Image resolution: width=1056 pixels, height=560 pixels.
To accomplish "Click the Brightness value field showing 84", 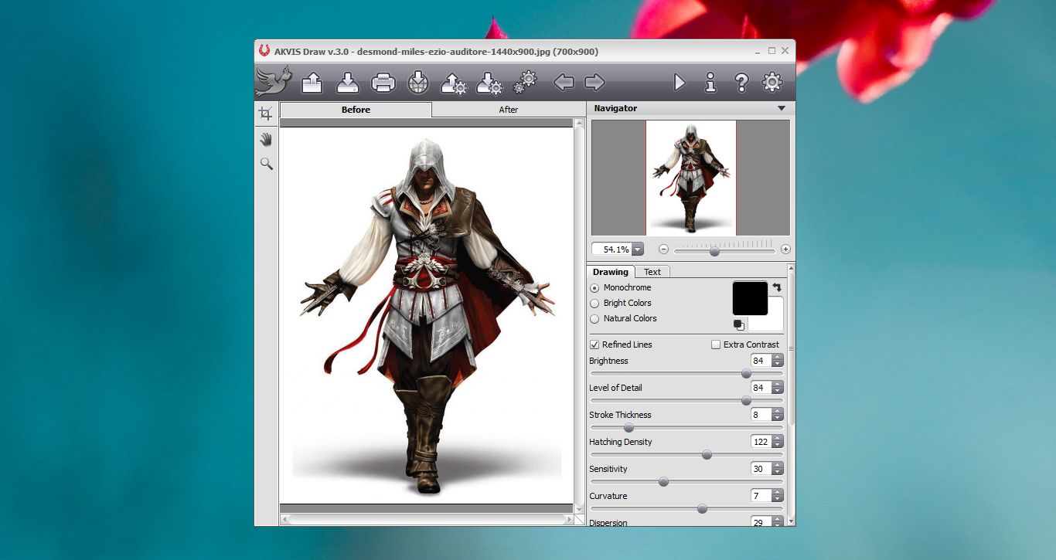I will pos(761,361).
